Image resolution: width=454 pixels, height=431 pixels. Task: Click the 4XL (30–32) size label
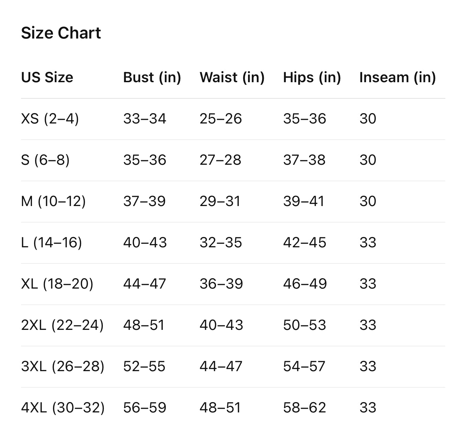[63, 408]
